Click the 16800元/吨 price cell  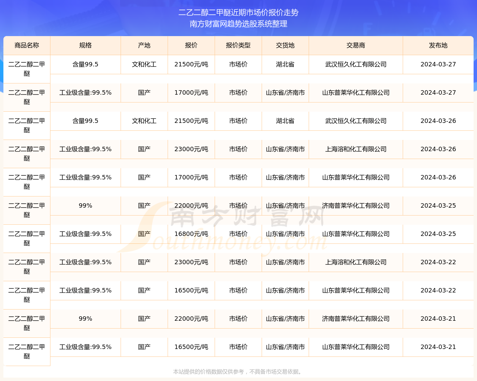coord(191,234)
